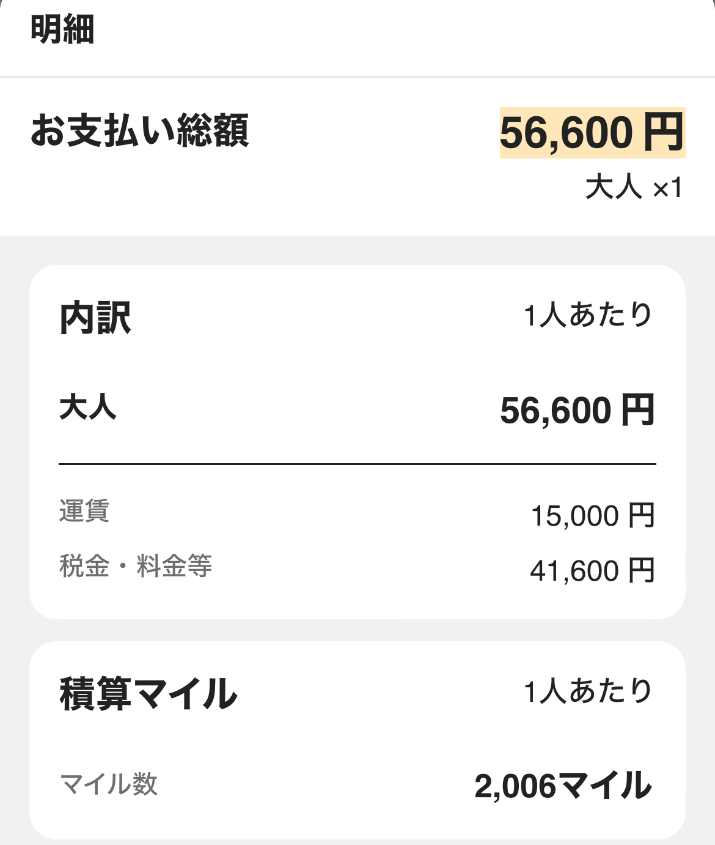Click the 円 symbol in total amount
The height and width of the screenshot is (845, 715).
click(x=662, y=133)
